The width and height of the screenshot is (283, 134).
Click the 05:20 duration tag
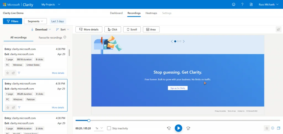tap(25, 94)
